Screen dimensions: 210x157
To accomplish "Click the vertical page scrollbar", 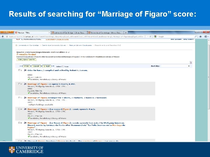I will [x=209, y=77].
